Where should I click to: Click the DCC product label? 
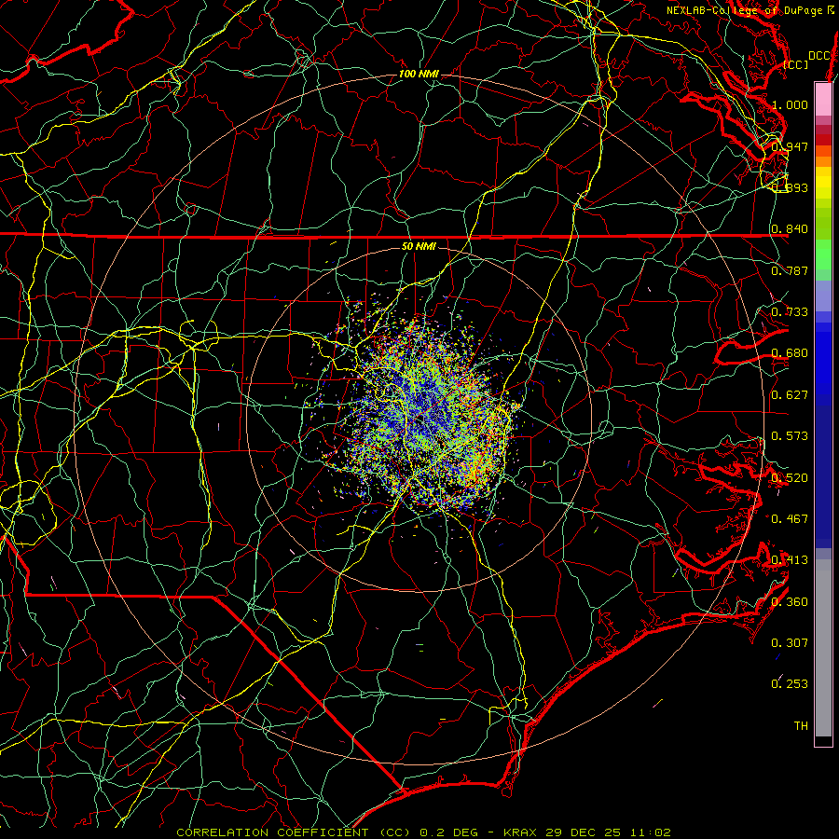[x=818, y=56]
